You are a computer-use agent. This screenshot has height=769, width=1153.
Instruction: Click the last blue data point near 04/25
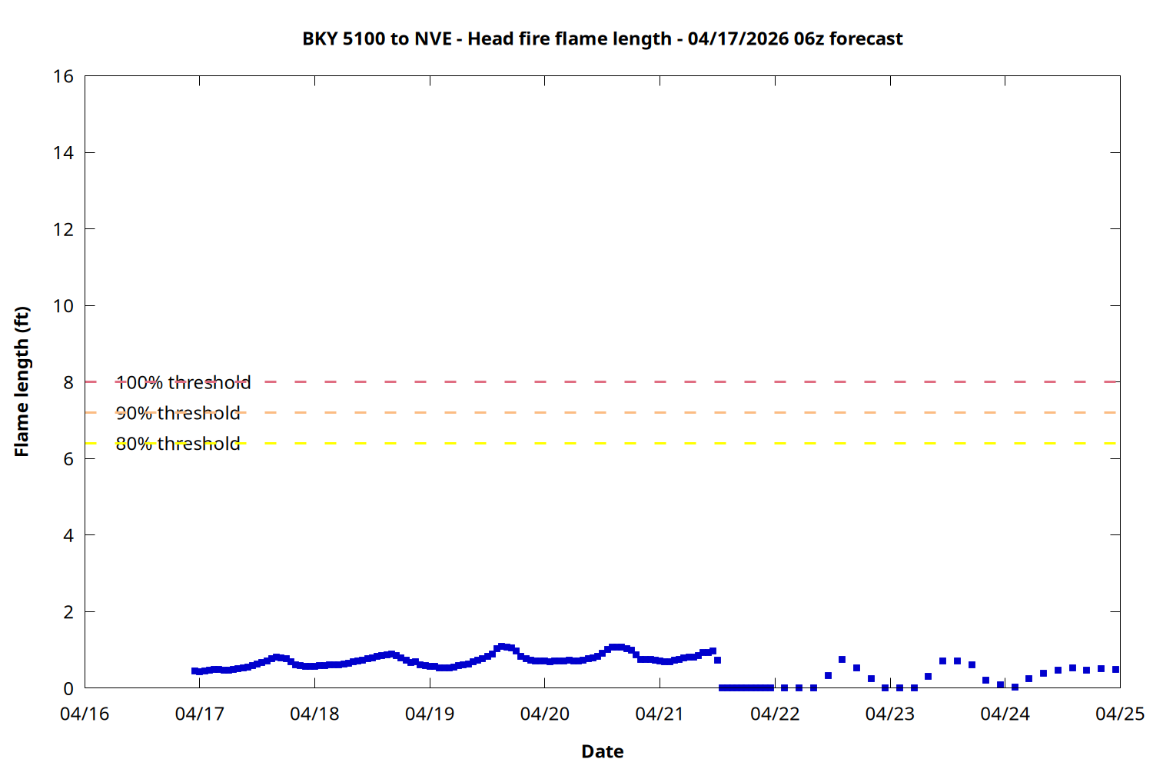pos(1115,669)
